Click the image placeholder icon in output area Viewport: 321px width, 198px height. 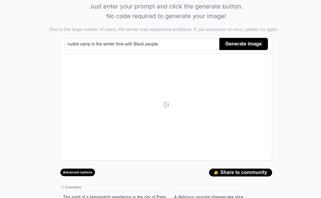pyautogui.click(x=166, y=105)
